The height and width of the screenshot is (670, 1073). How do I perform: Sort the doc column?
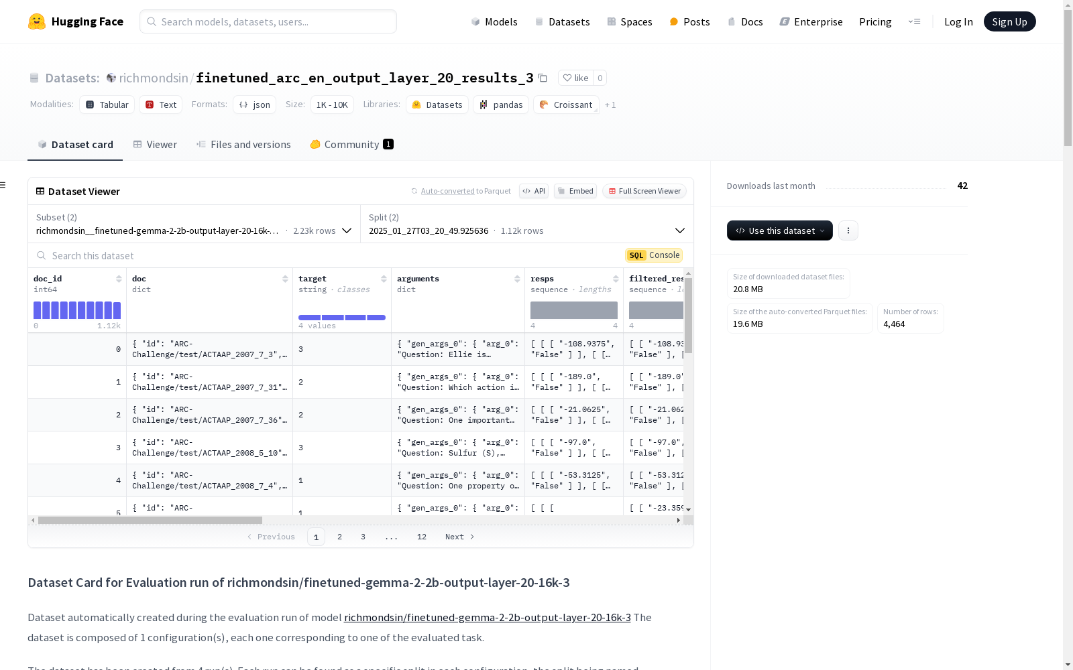tap(285, 279)
